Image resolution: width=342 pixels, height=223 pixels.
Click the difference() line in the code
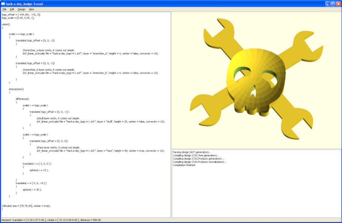pyautogui.click(x=22, y=99)
